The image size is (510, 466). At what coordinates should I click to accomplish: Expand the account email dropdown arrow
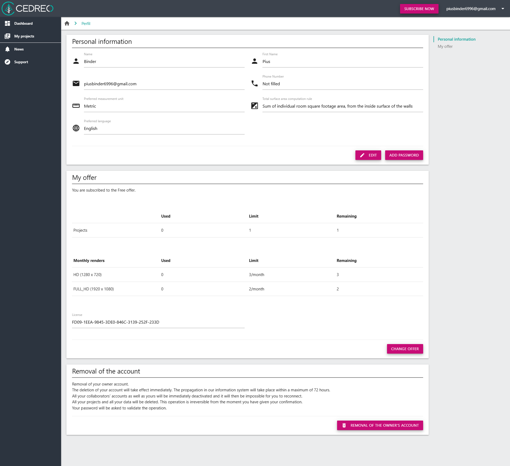(x=503, y=9)
